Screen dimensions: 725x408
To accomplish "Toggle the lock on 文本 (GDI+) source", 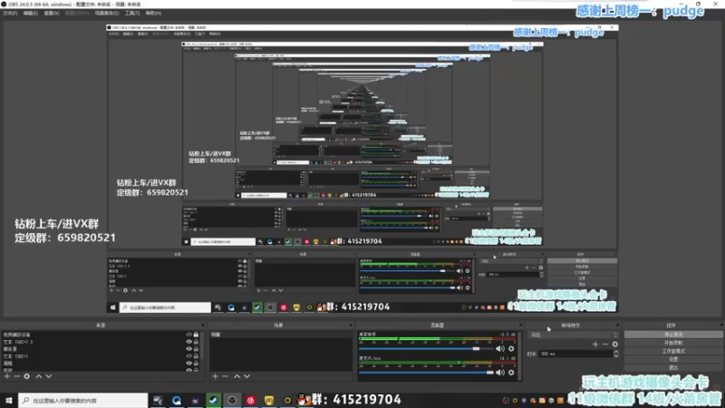I will pos(196,356).
